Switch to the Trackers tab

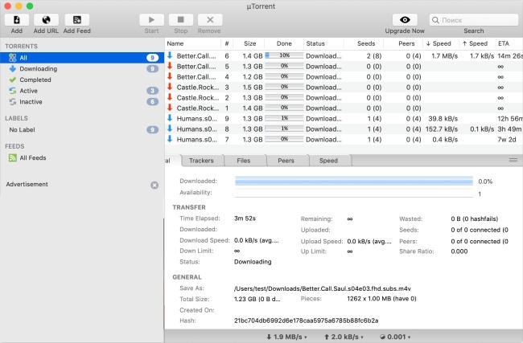pos(201,161)
